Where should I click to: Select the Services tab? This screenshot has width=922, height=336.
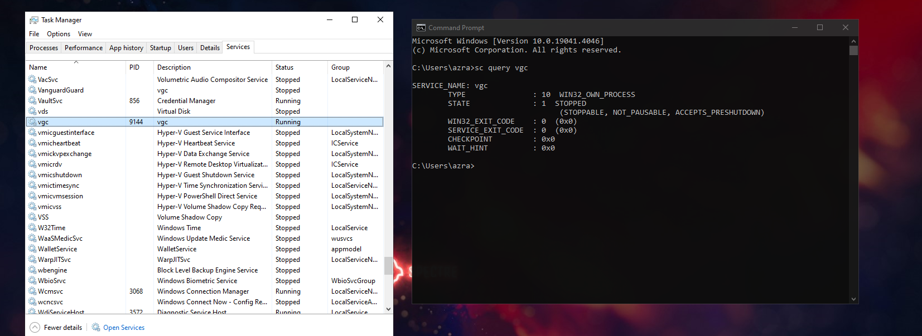pyautogui.click(x=238, y=47)
